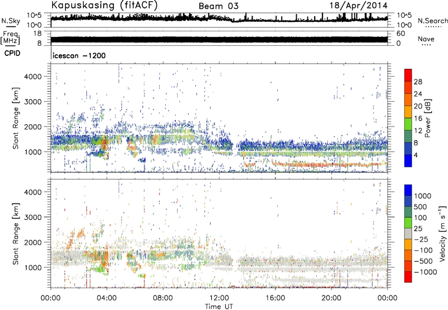The height and width of the screenshot is (310, 448).
Task: Click the "12:00" time tick label
Action: [219, 298]
